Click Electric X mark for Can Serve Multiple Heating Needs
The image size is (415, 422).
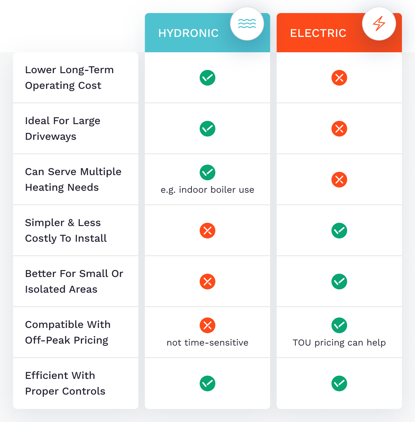click(x=339, y=180)
